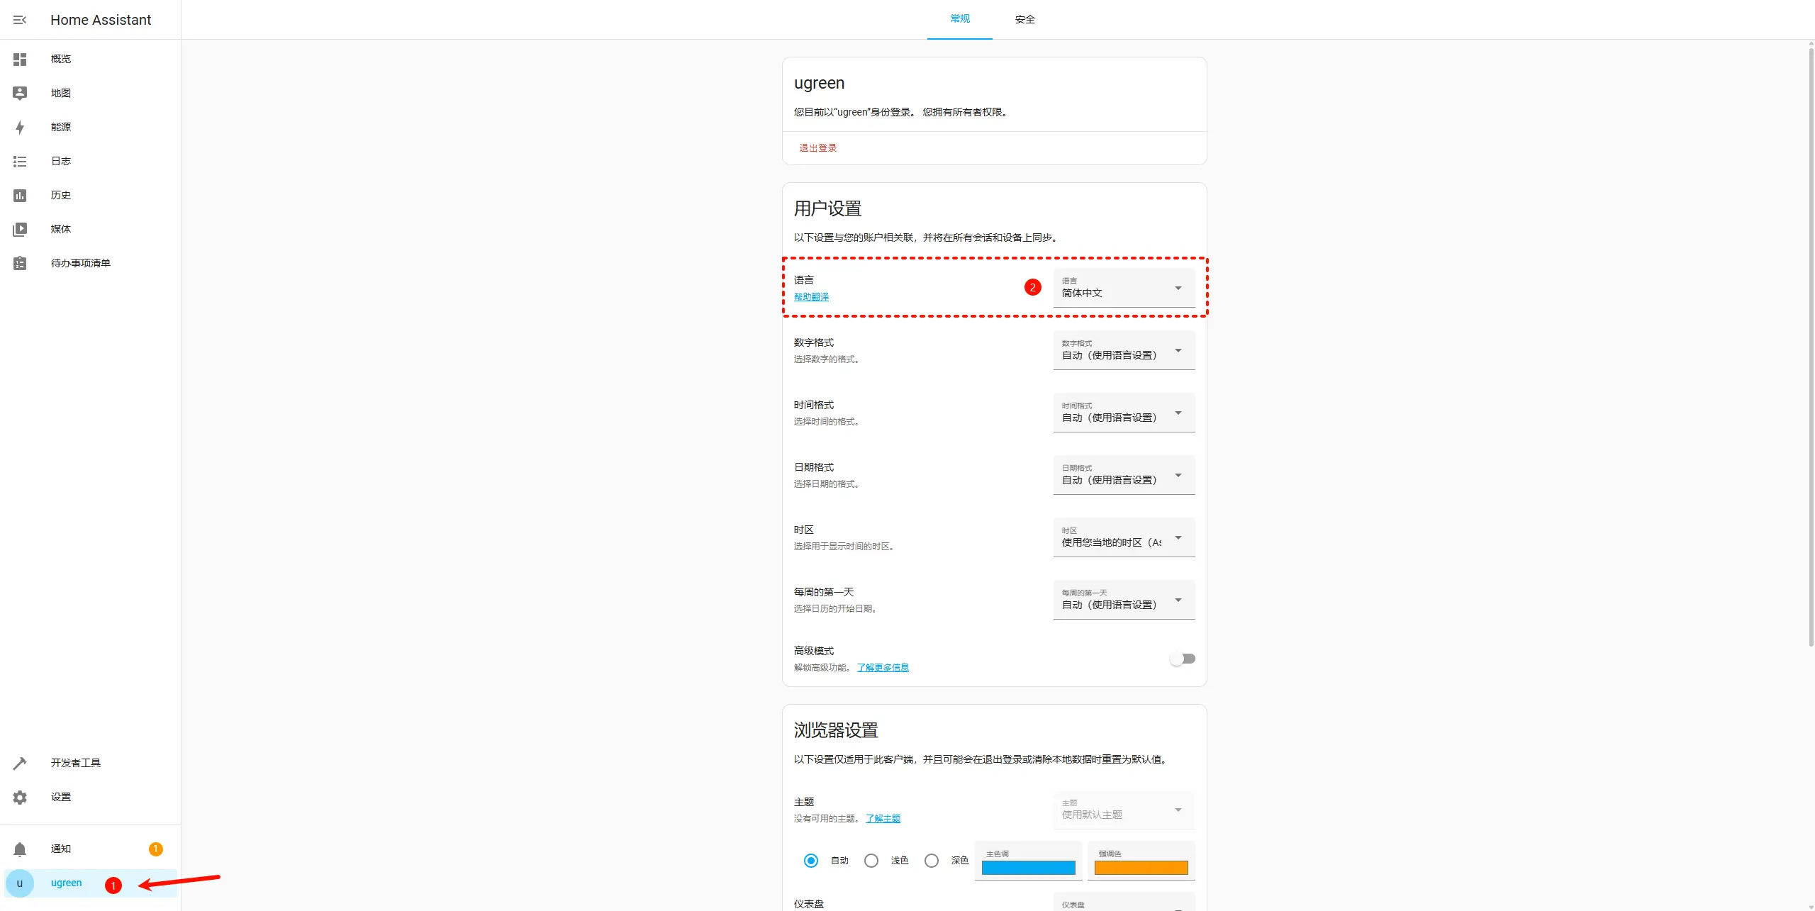Open the 概览 dashboard icon
1815x911 pixels.
click(x=20, y=60)
